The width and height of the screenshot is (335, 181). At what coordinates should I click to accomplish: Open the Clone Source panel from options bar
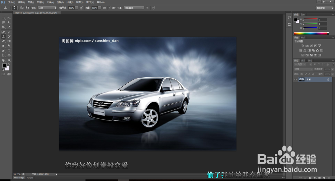click(x=27, y=8)
